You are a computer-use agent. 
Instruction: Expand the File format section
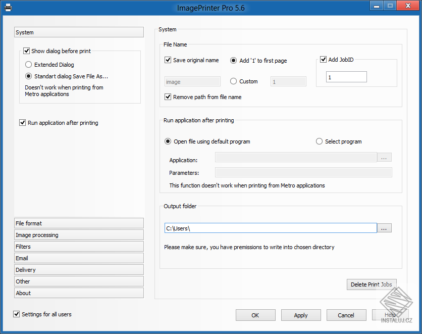click(x=79, y=223)
